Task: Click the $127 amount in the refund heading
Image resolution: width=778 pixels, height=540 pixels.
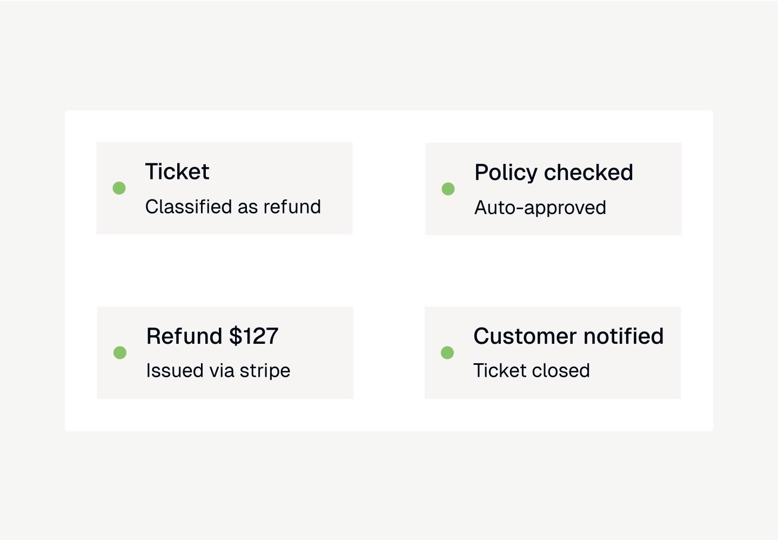Action: click(254, 336)
